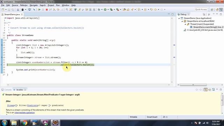The image size is (224, 126).
Task: Select the Javadoc tab
Action: coord(20,90)
